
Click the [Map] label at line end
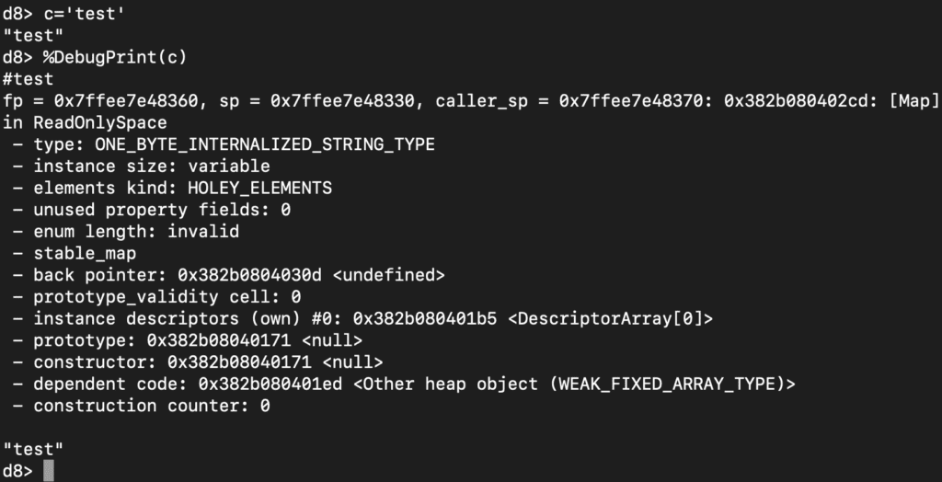click(913, 101)
